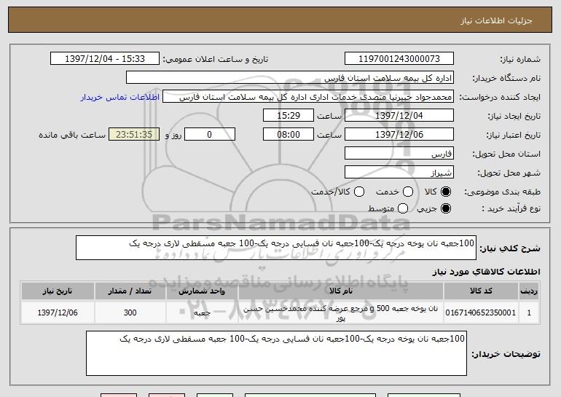Click the نام کالا column header

(341, 291)
